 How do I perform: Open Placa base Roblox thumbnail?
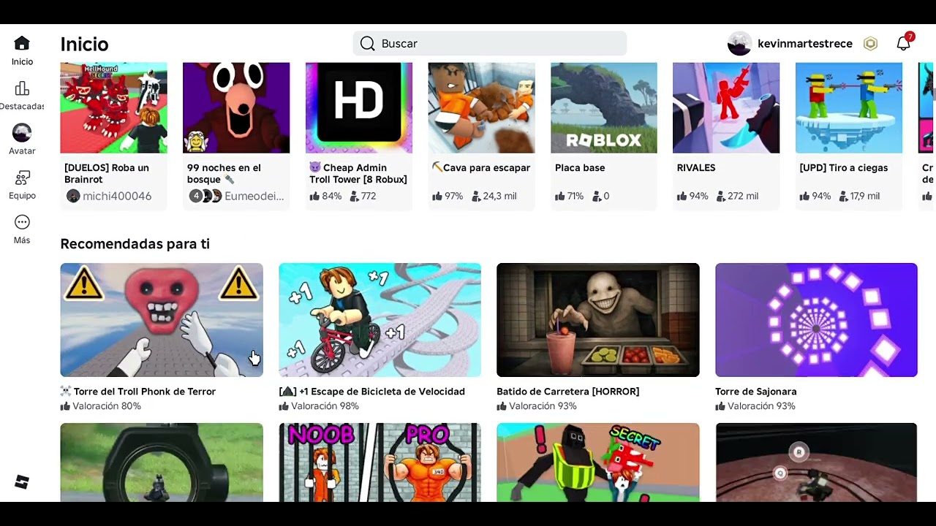pyautogui.click(x=604, y=108)
